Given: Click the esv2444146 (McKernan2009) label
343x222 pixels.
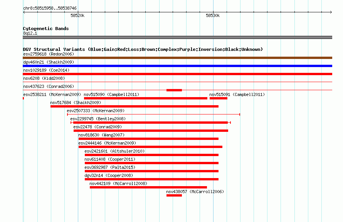Looking at the screenshot, I should pyautogui.click(x=107, y=143).
